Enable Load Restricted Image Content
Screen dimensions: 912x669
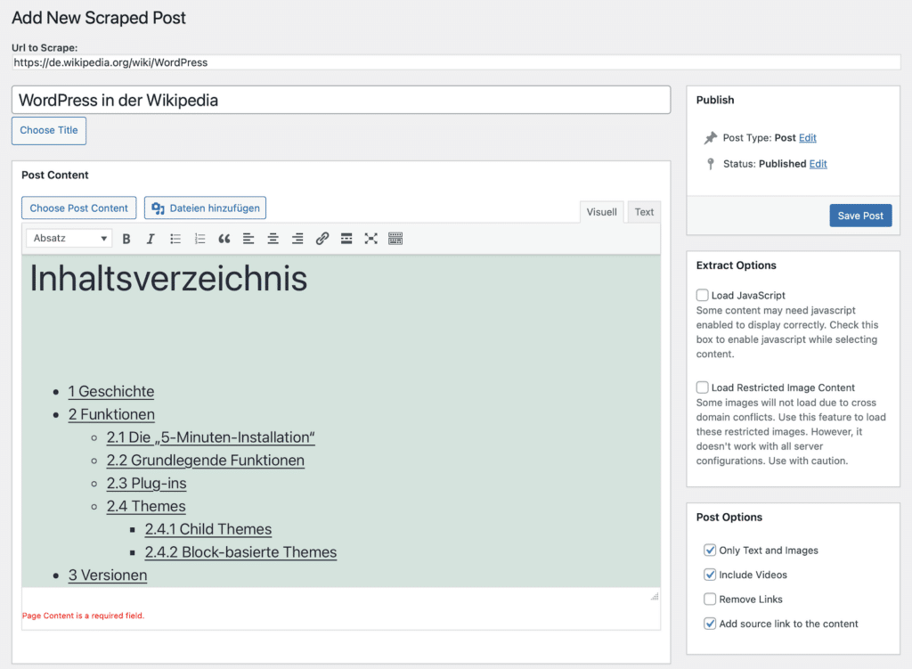[x=703, y=388]
